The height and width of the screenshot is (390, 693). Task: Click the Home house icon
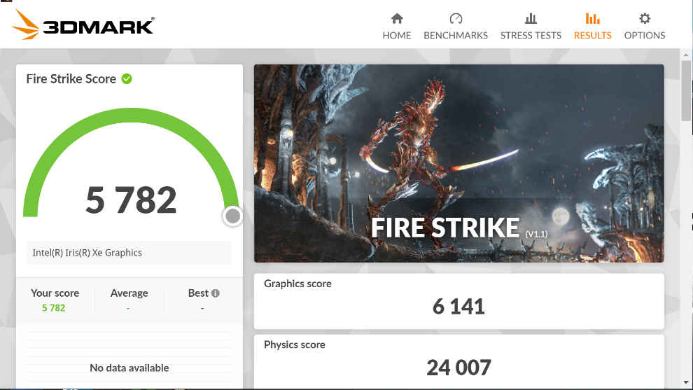397,19
